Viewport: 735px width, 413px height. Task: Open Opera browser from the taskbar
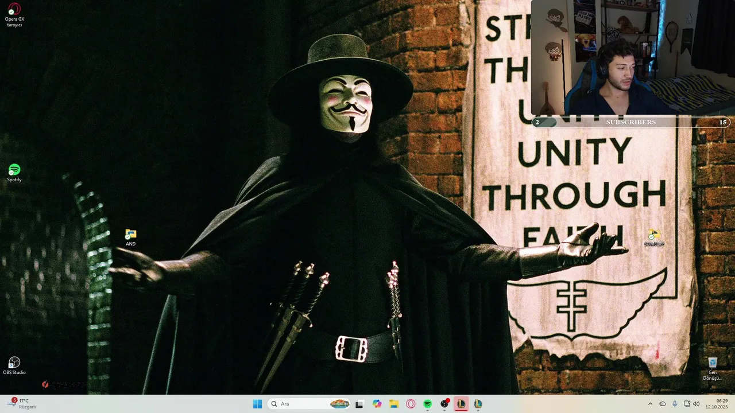[x=411, y=404]
